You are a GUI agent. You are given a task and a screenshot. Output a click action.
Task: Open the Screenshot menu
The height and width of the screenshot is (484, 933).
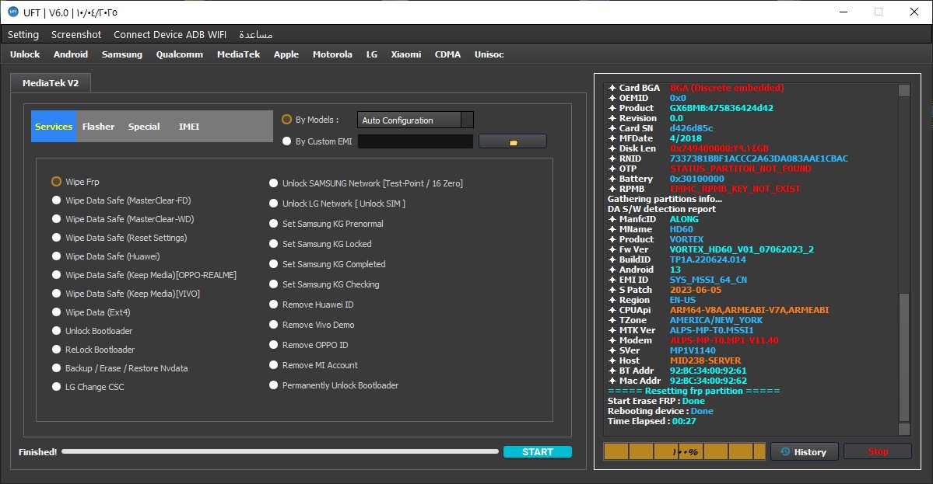[x=76, y=34]
